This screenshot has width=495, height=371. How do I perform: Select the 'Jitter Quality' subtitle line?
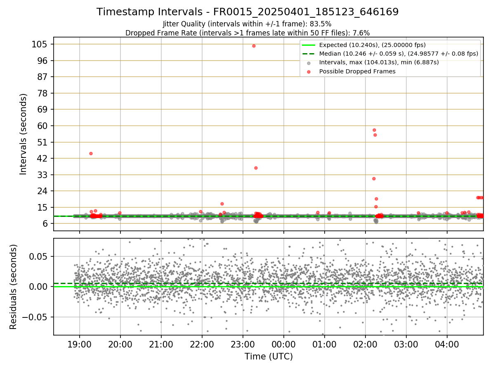tap(247, 24)
